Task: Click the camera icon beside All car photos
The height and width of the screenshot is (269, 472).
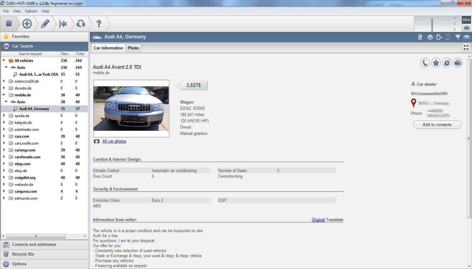Action: (97, 141)
